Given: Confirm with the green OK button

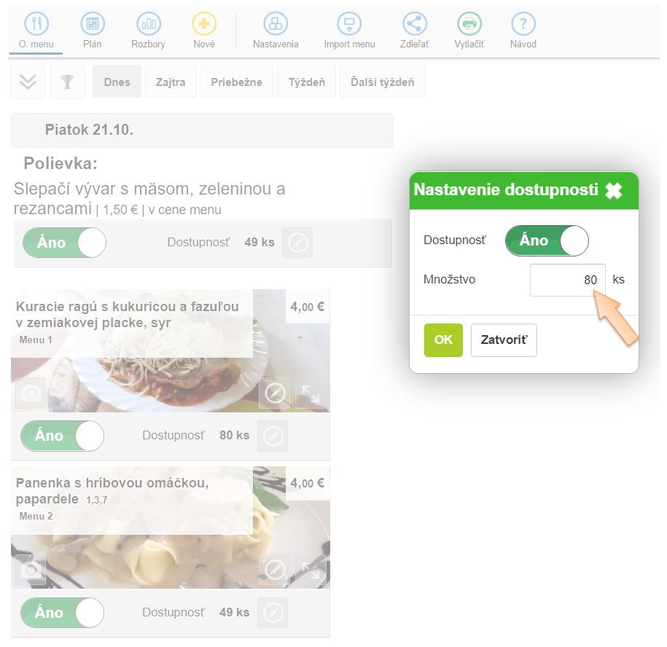Looking at the screenshot, I should 443,340.
